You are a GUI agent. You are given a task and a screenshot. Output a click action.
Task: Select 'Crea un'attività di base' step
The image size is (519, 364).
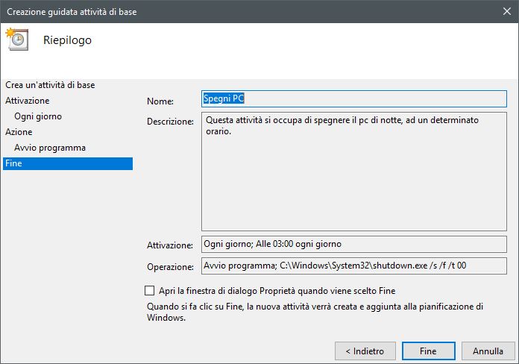point(50,85)
